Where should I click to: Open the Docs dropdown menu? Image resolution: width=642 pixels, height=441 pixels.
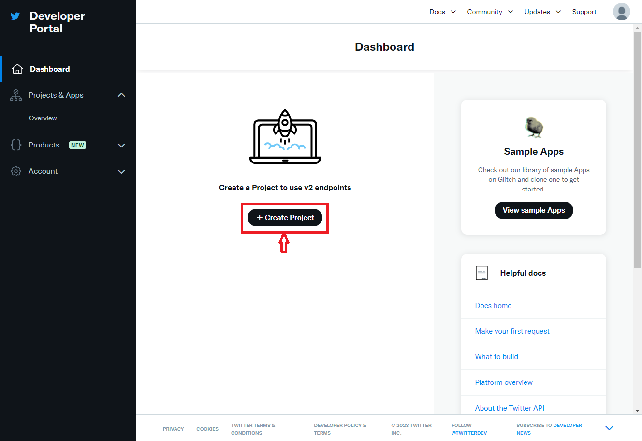click(442, 12)
